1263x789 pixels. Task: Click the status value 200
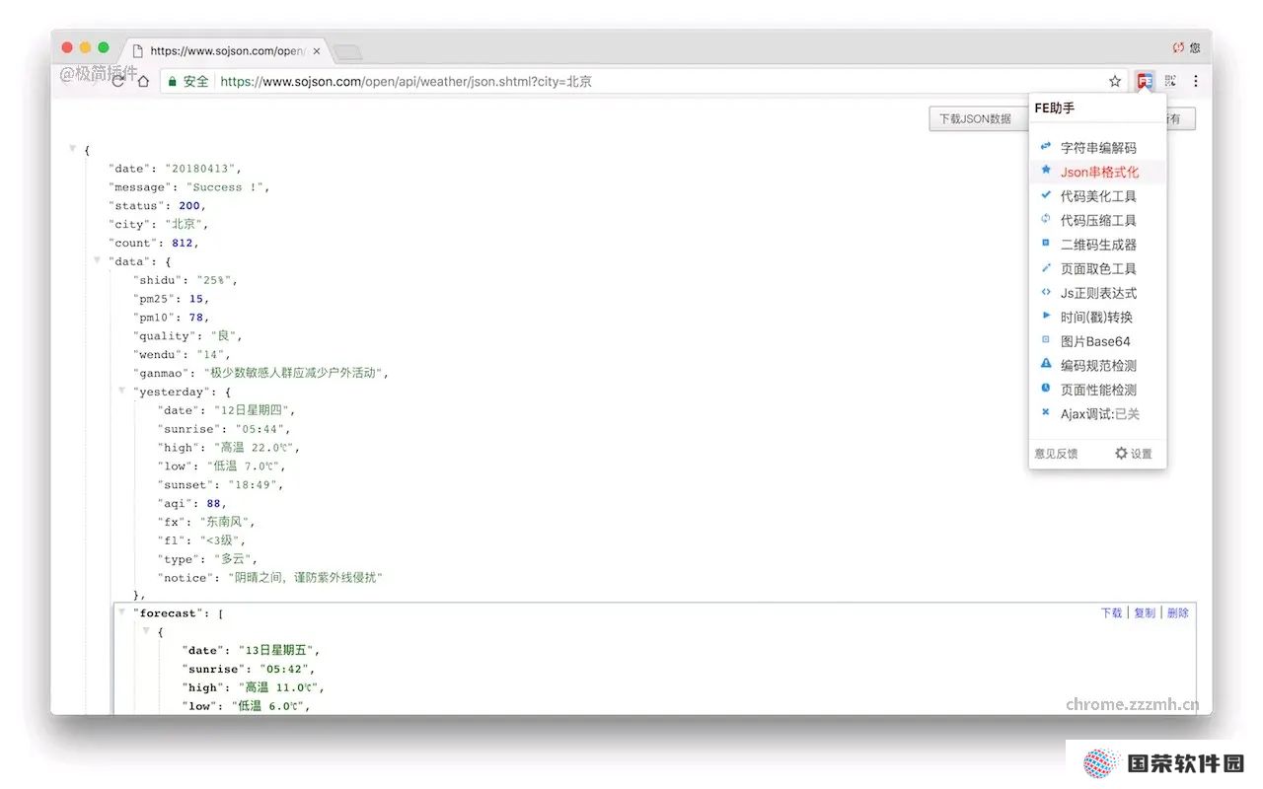click(x=188, y=206)
